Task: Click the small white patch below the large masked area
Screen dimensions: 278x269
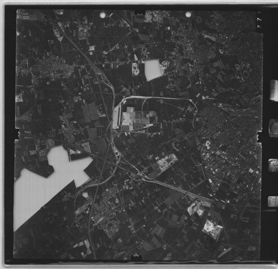Action: click(85, 195)
